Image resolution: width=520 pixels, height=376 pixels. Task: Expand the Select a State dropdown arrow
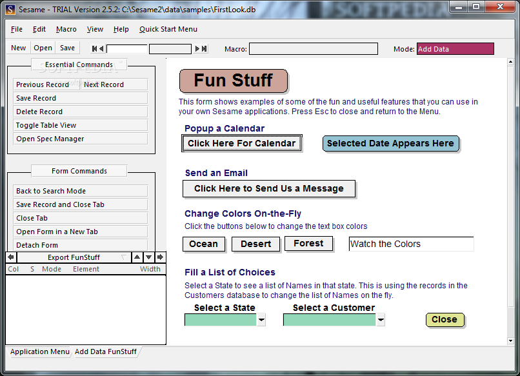pyautogui.click(x=261, y=320)
